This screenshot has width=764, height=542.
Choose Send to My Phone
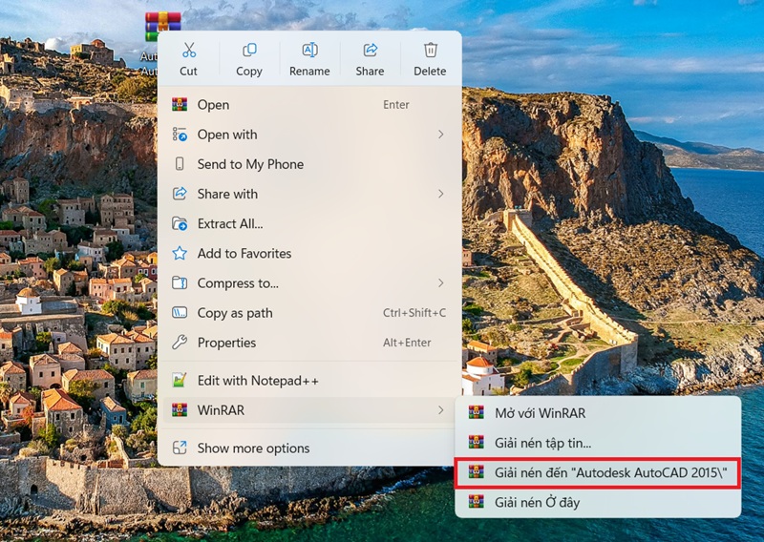tap(250, 164)
